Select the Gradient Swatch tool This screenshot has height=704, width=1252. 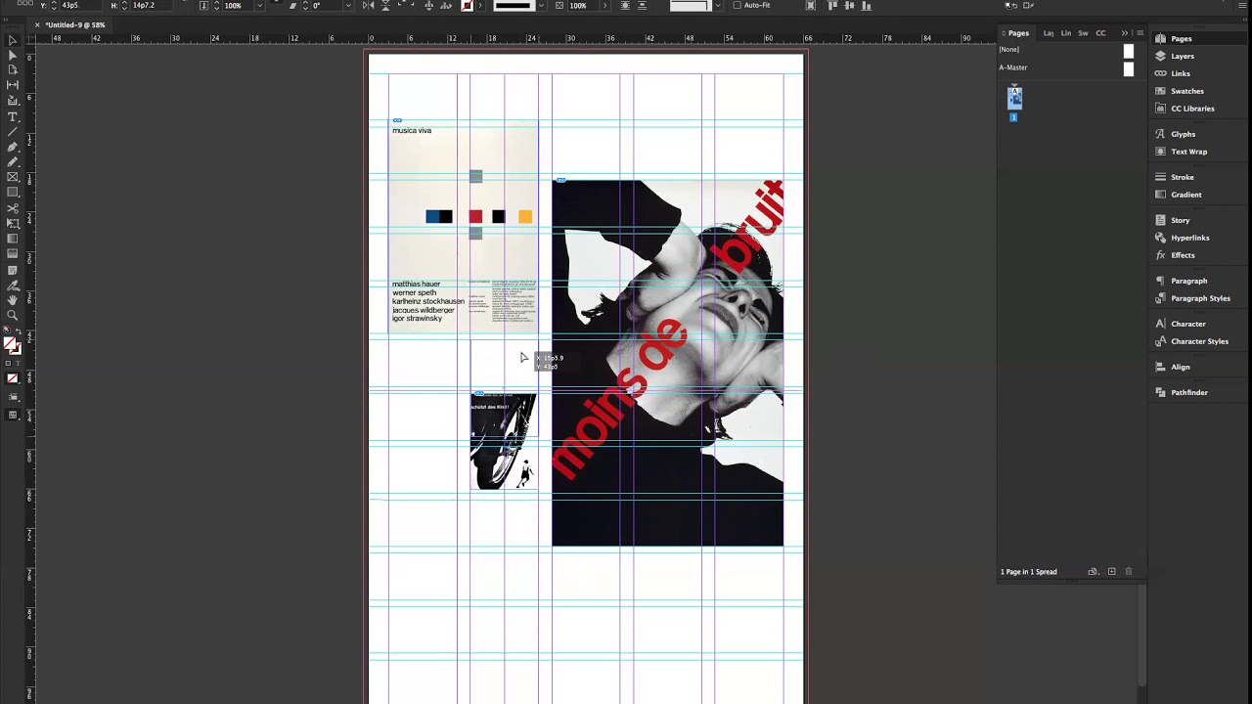(x=13, y=239)
